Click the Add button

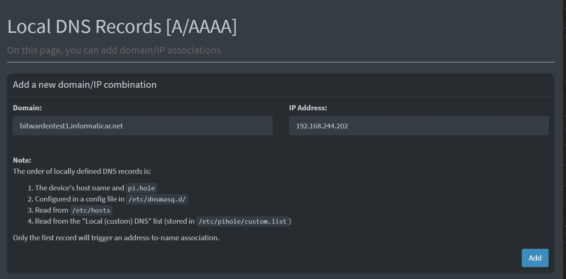535,258
